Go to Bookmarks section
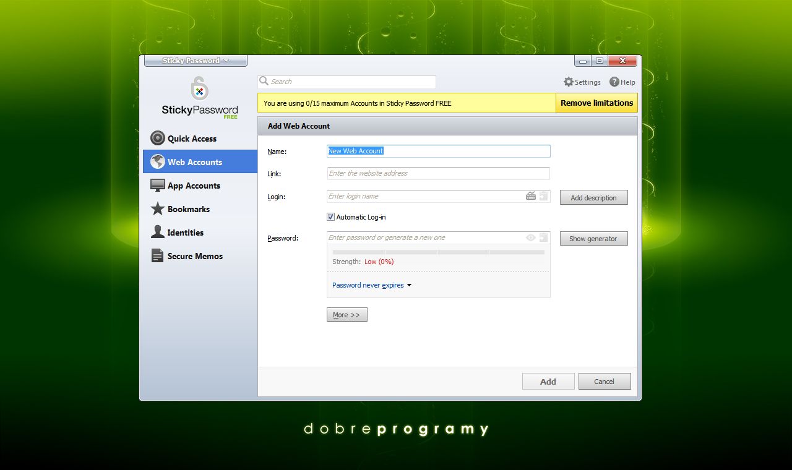 200,209
